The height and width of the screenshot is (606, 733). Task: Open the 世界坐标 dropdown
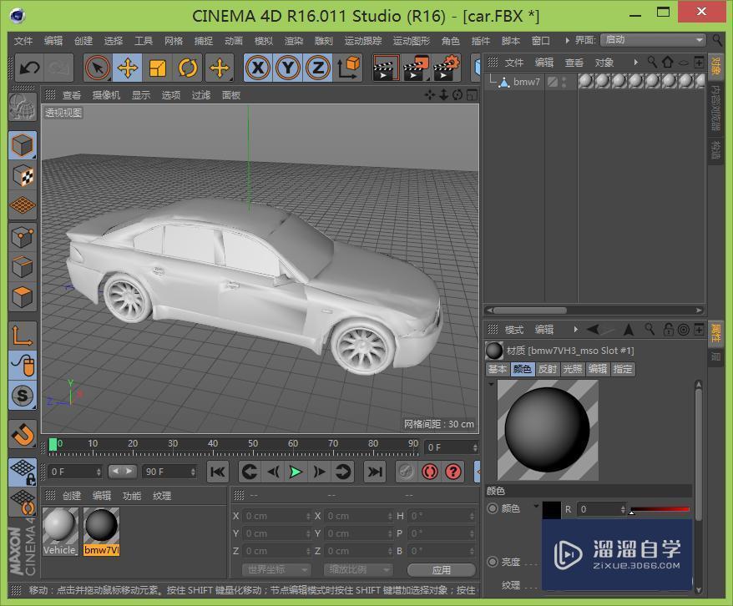(276, 569)
